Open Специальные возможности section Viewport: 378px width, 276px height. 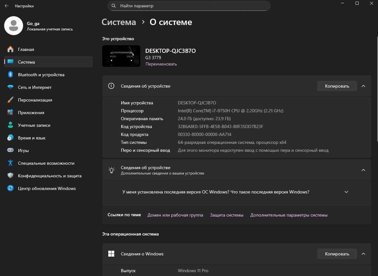[x=49, y=163]
